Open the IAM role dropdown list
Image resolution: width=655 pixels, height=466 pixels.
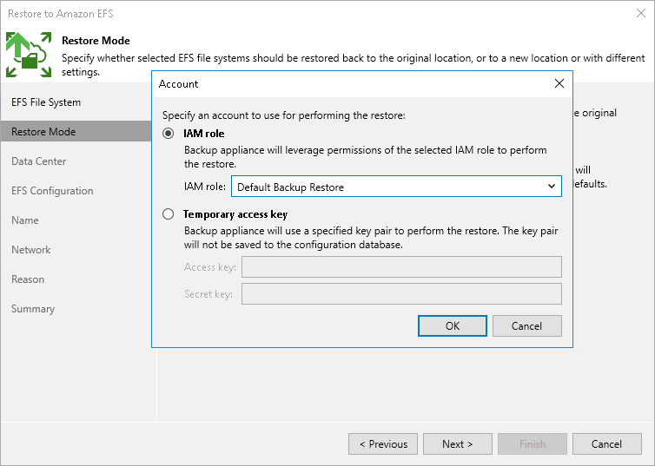(x=395, y=187)
